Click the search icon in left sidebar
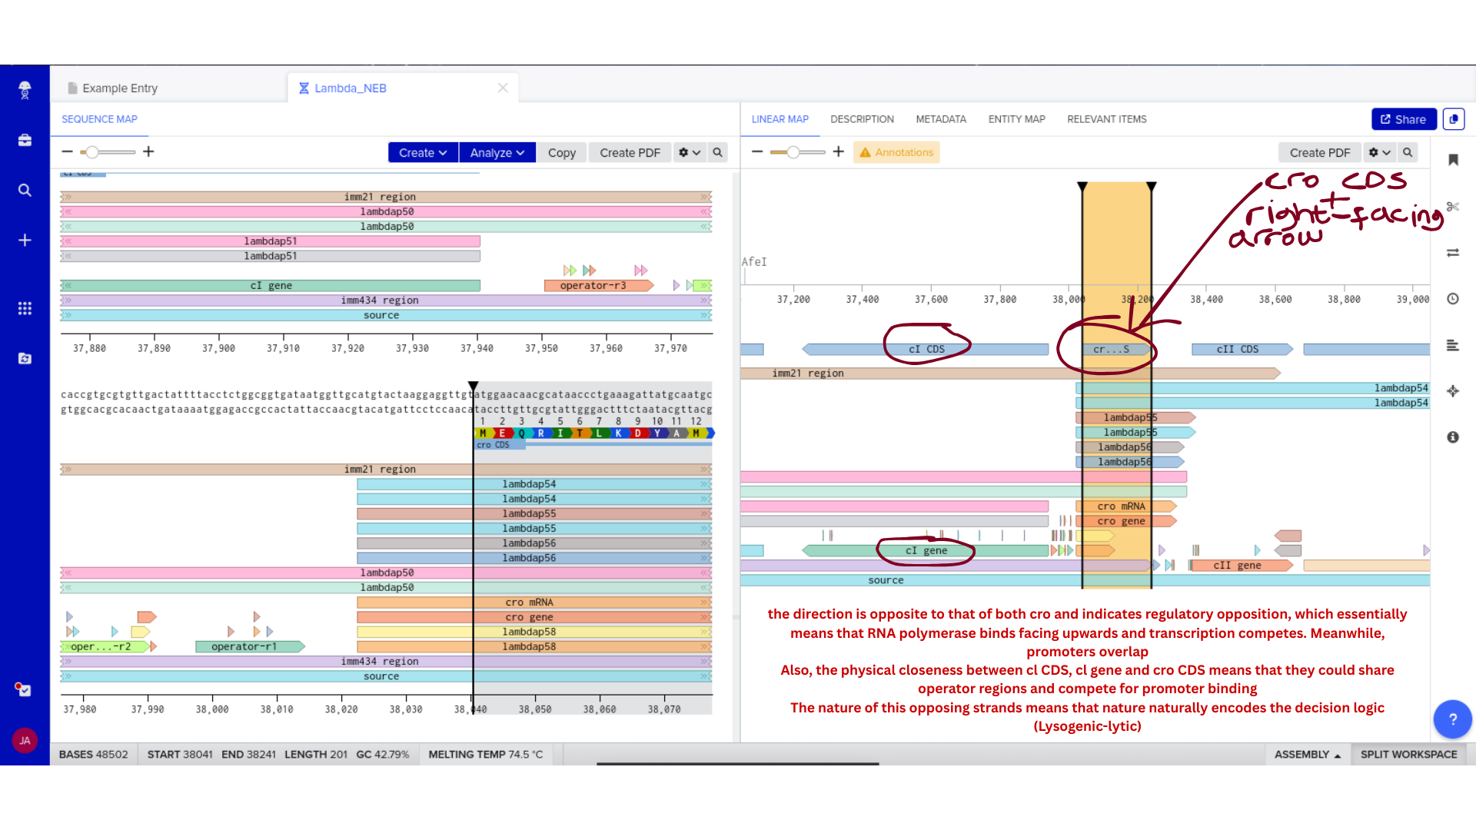 point(25,190)
